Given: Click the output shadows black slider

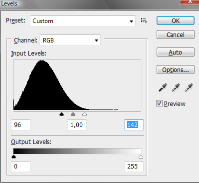Looking at the screenshot, I should (13, 156).
